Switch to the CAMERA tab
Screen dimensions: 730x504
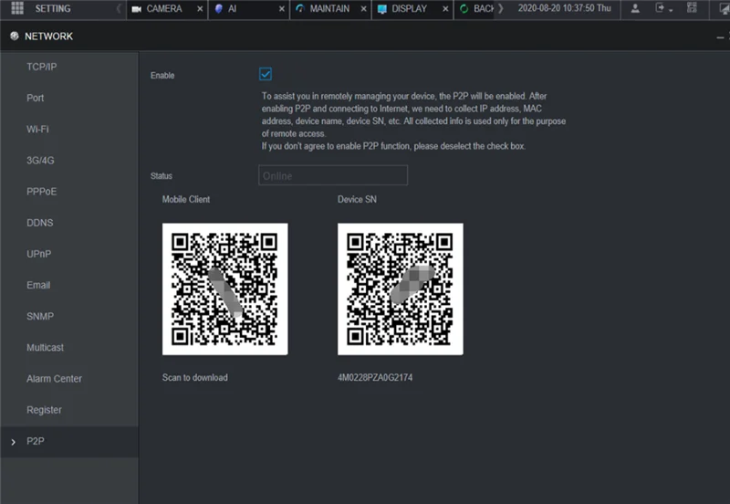(167, 9)
